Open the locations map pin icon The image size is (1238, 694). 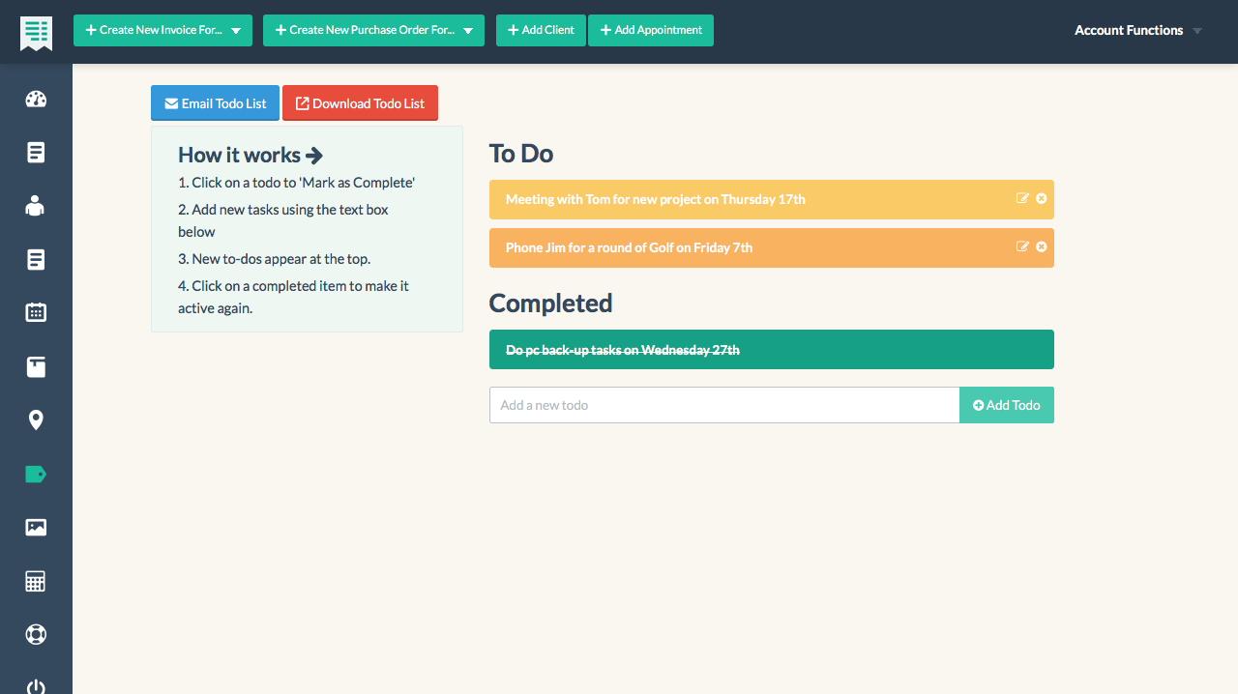point(36,419)
